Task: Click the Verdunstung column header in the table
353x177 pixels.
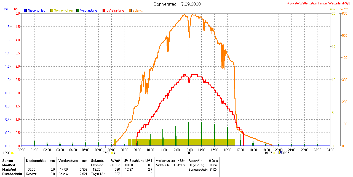Action: click(68, 160)
